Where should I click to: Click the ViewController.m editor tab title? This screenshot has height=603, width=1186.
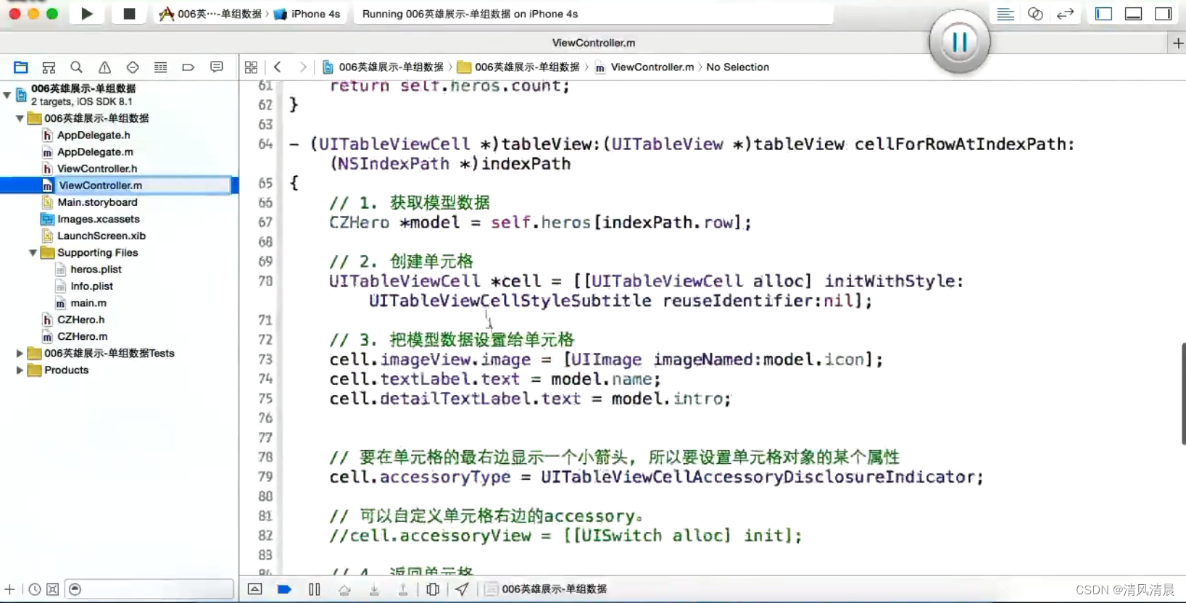pos(594,43)
